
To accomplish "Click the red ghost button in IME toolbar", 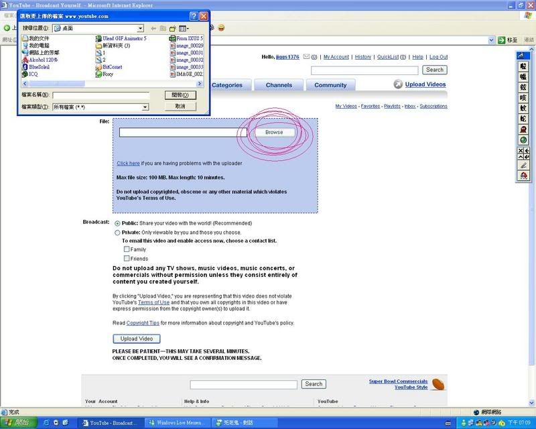I will (x=523, y=129).
